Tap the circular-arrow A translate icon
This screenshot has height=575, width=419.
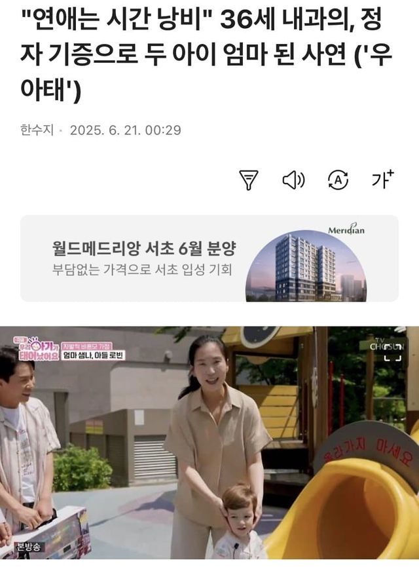pos(338,180)
